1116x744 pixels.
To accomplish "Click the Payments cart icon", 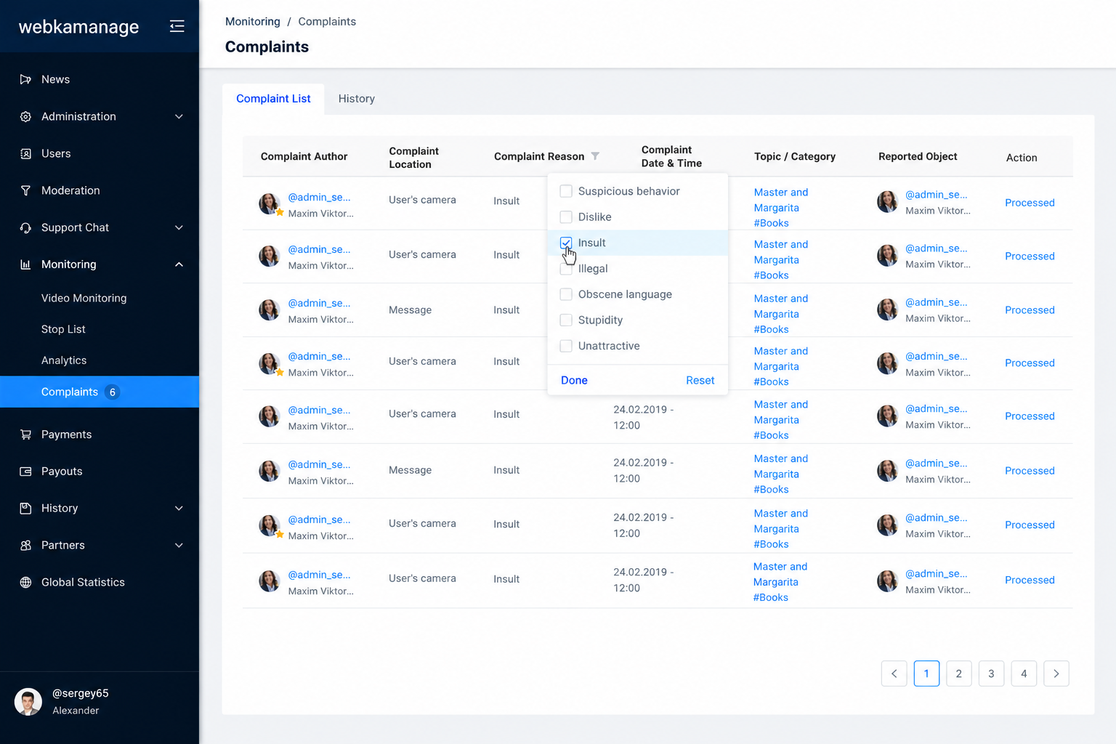I will pos(25,434).
